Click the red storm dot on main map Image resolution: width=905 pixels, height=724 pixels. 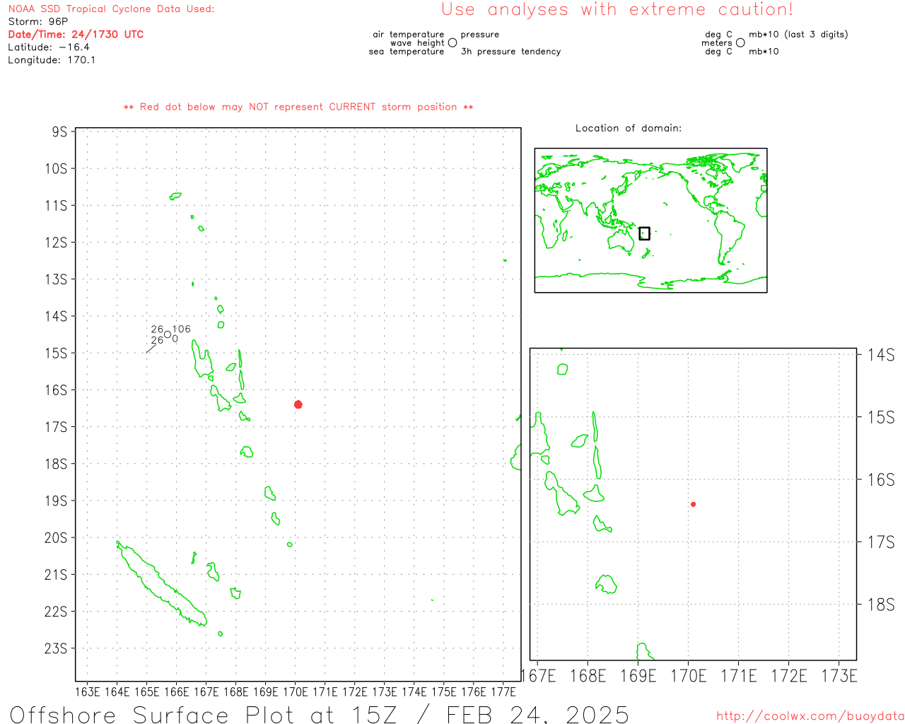point(298,404)
